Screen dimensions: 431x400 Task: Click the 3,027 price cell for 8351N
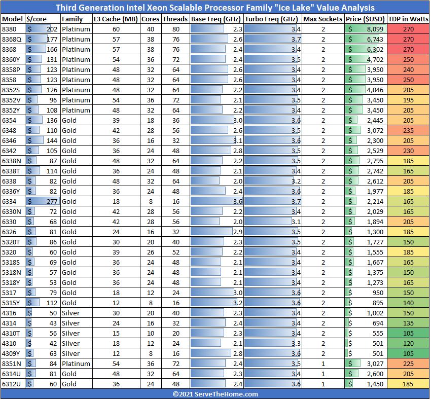(x=366, y=363)
